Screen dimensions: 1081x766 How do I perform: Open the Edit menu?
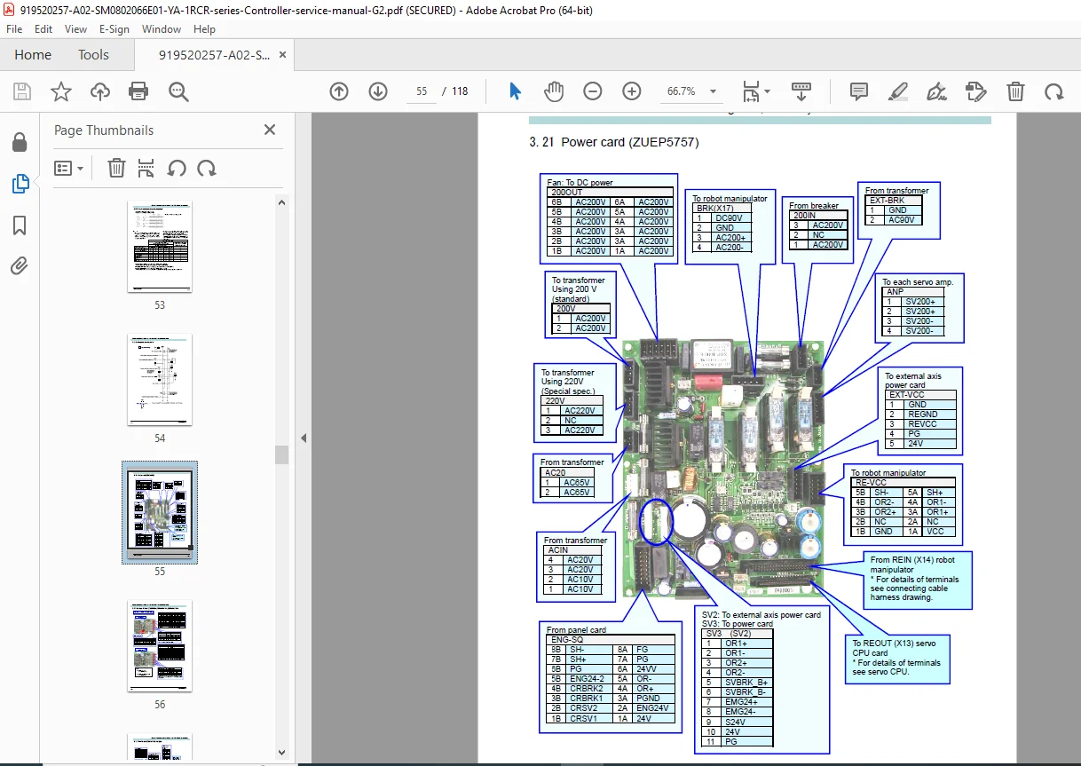[x=43, y=29]
